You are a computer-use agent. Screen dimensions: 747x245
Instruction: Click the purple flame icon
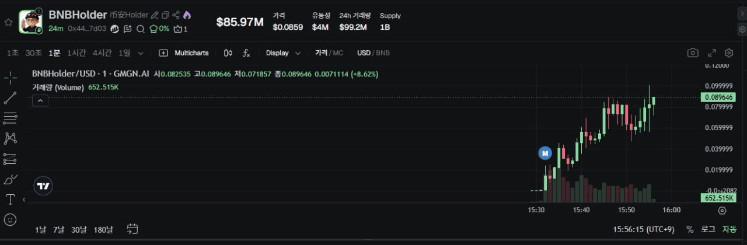coord(187,15)
